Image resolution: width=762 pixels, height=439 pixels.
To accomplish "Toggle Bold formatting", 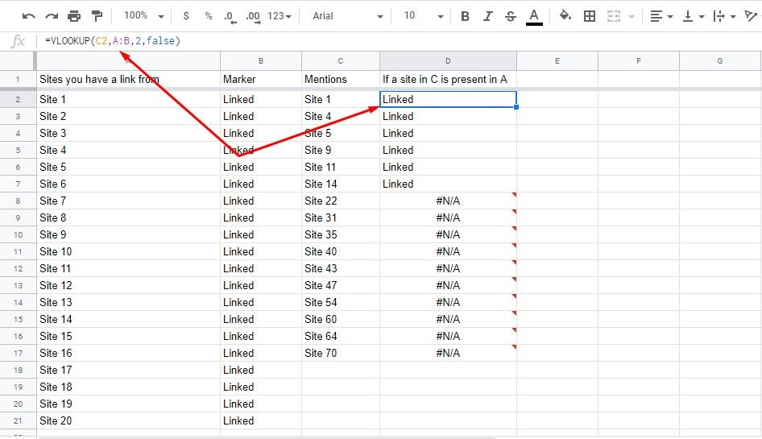I will (465, 16).
